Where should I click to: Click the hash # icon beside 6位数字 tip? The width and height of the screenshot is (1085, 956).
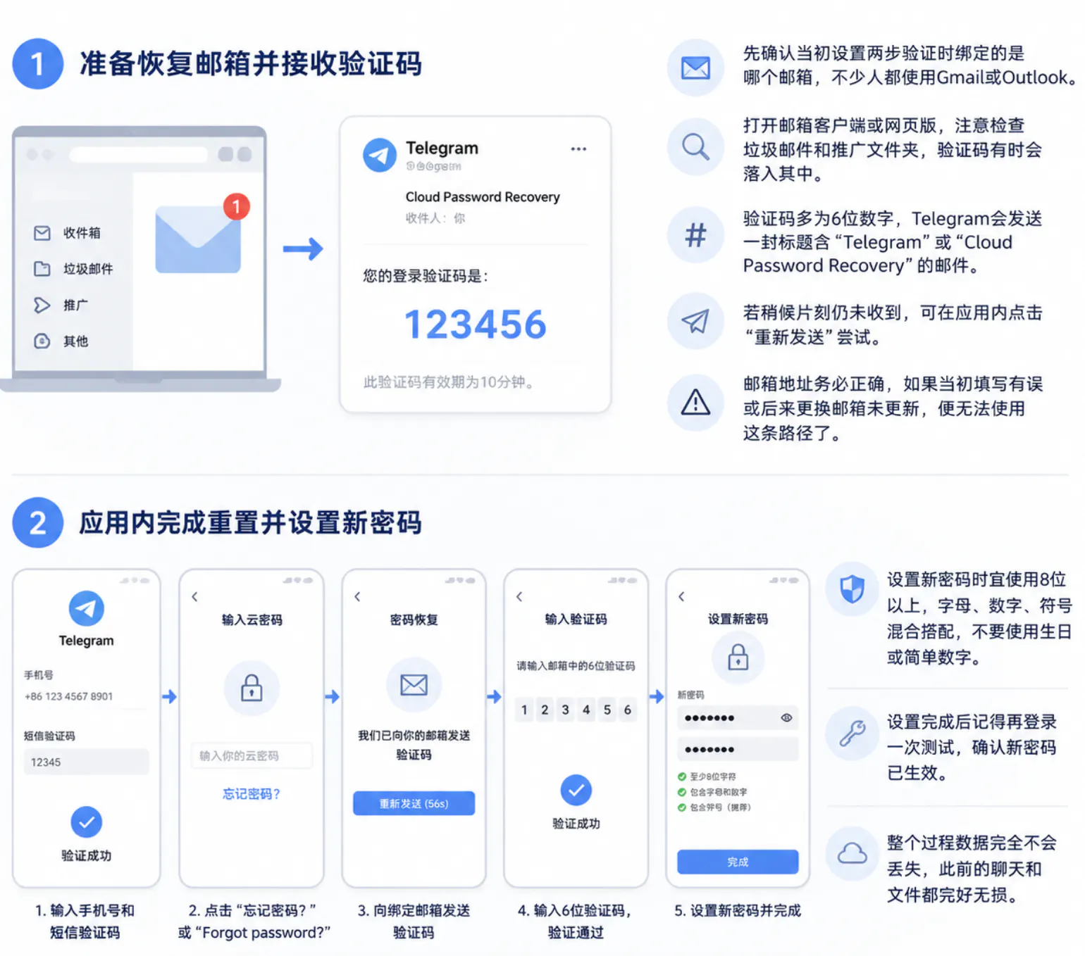coord(695,235)
